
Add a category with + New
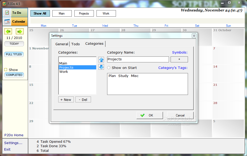click(x=66, y=100)
